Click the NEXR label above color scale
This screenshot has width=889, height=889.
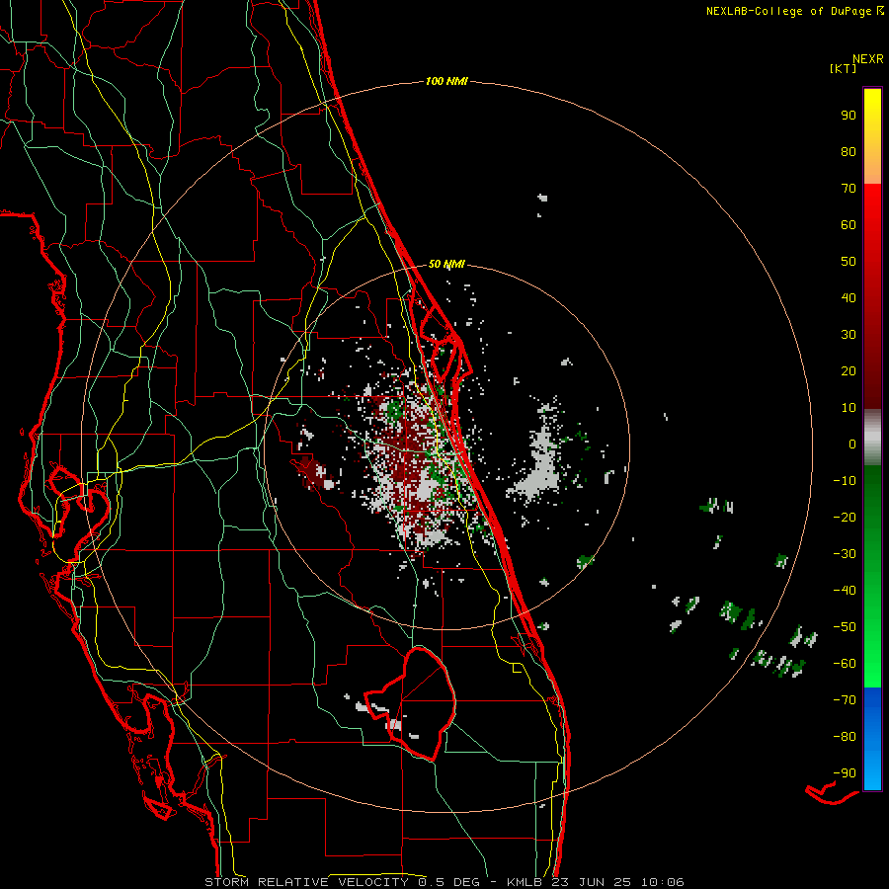click(868, 59)
